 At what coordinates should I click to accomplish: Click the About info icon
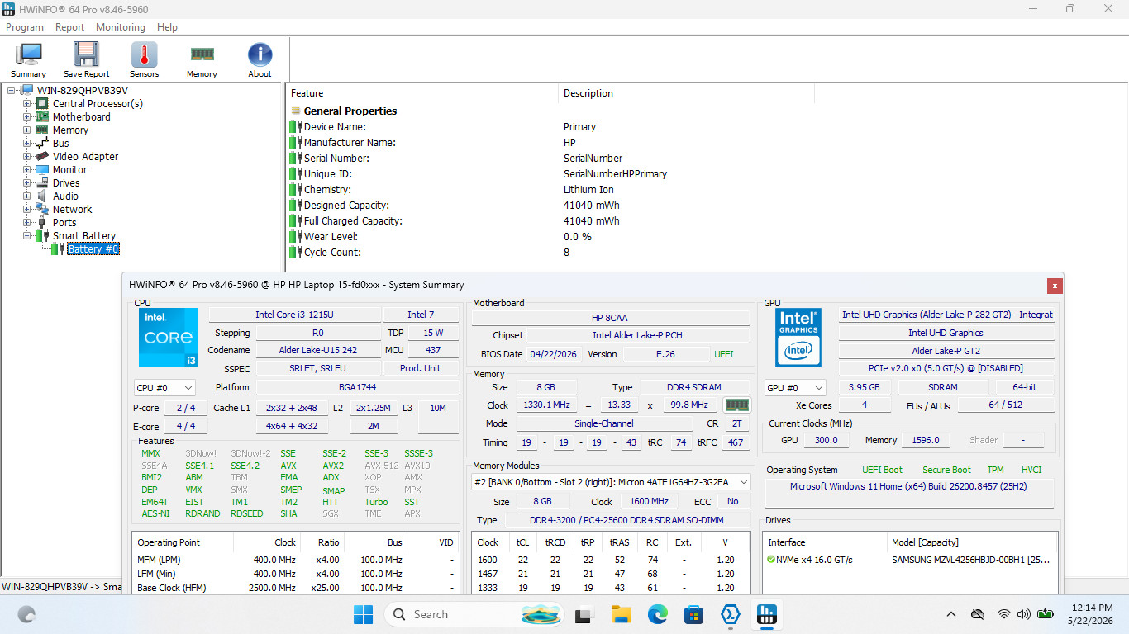tap(260, 60)
